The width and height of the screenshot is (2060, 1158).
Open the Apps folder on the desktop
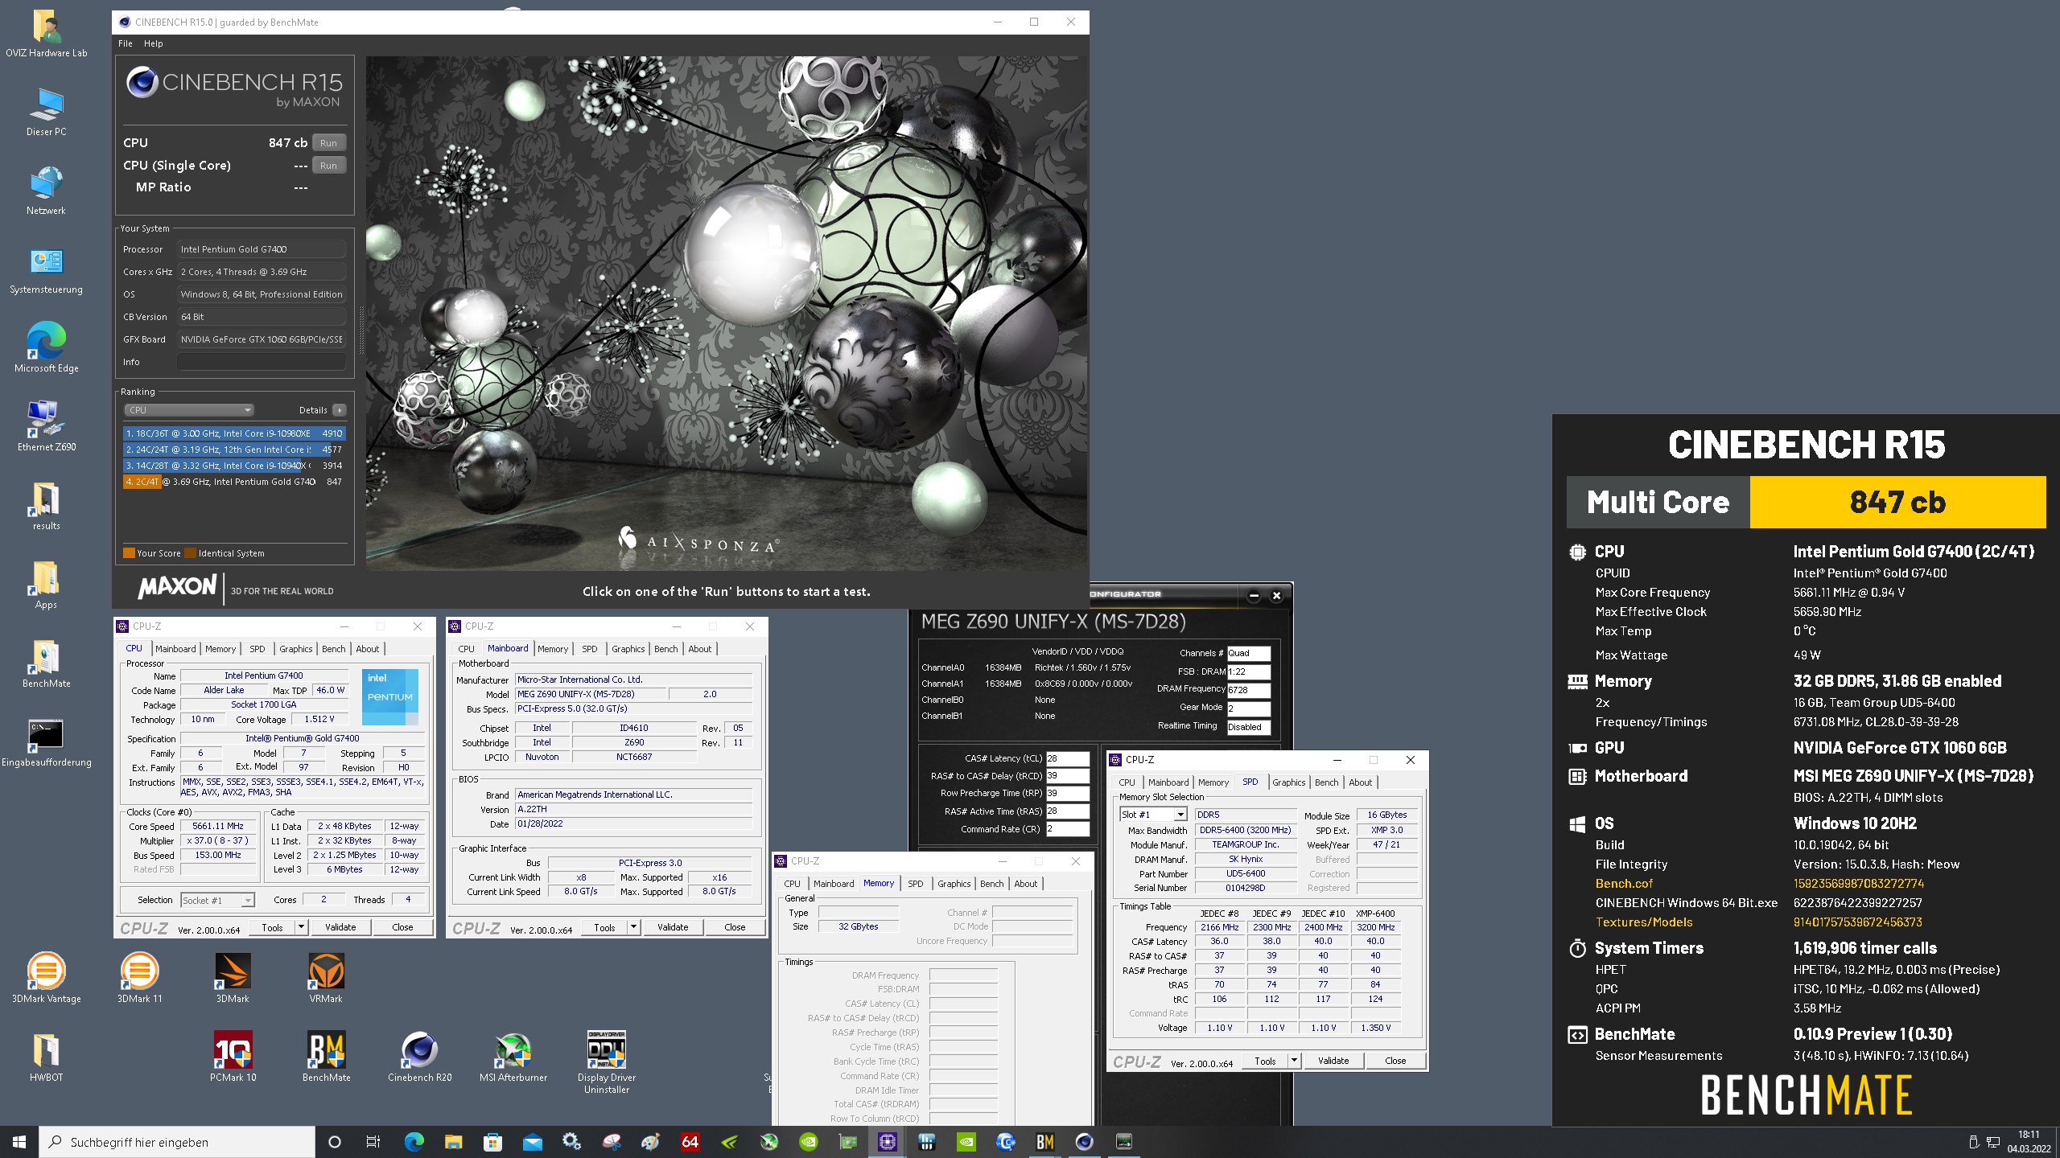(x=46, y=585)
